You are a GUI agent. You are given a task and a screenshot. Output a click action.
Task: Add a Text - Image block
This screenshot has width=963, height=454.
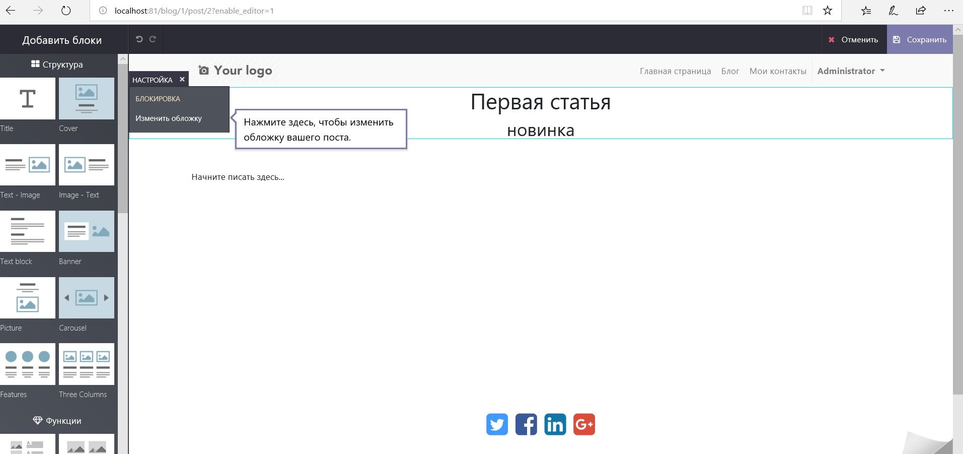(x=28, y=165)
